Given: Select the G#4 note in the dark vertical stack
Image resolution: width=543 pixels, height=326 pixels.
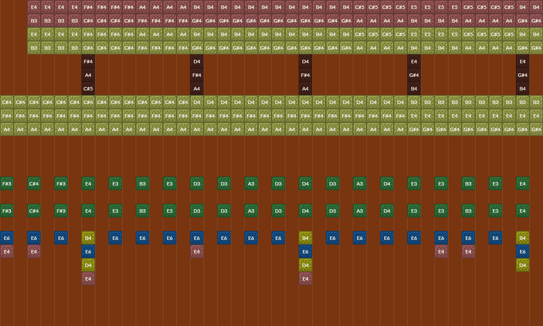Looking at the screenshot, I should coord(414,75).
